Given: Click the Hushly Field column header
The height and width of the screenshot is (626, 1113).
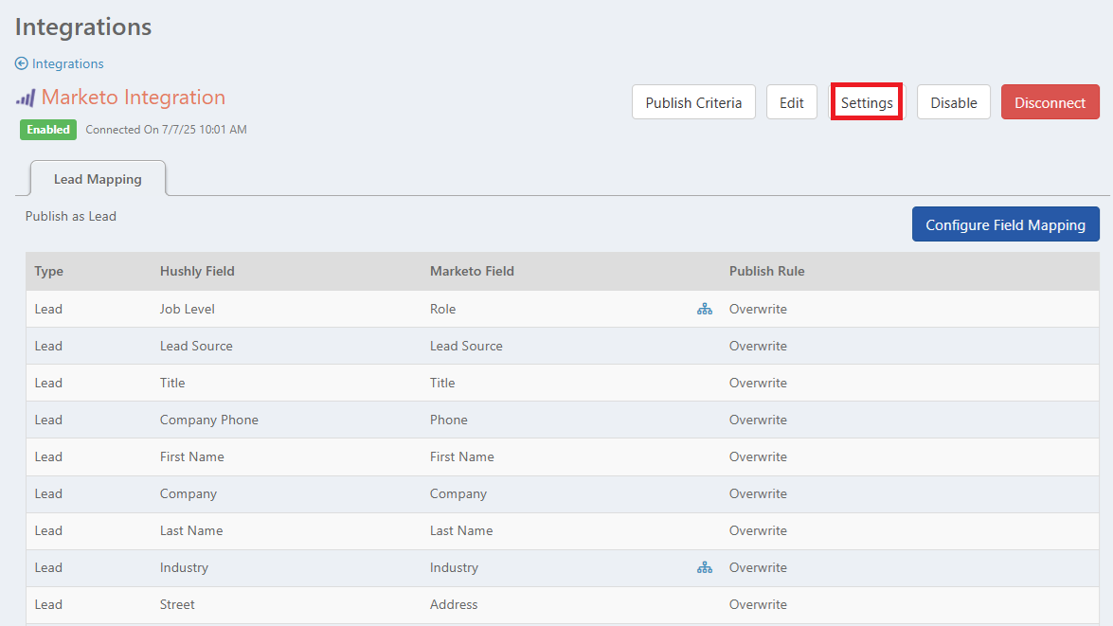Looking at the screenshot, I should pos(197,271).
